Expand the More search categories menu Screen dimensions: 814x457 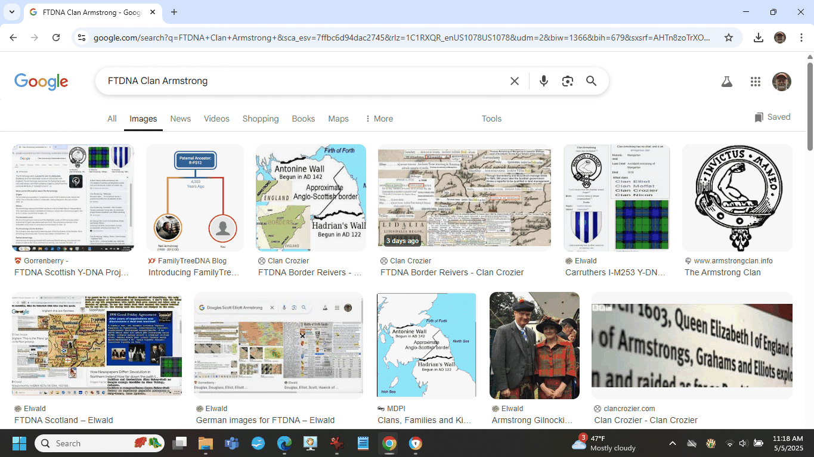[379, 119]
